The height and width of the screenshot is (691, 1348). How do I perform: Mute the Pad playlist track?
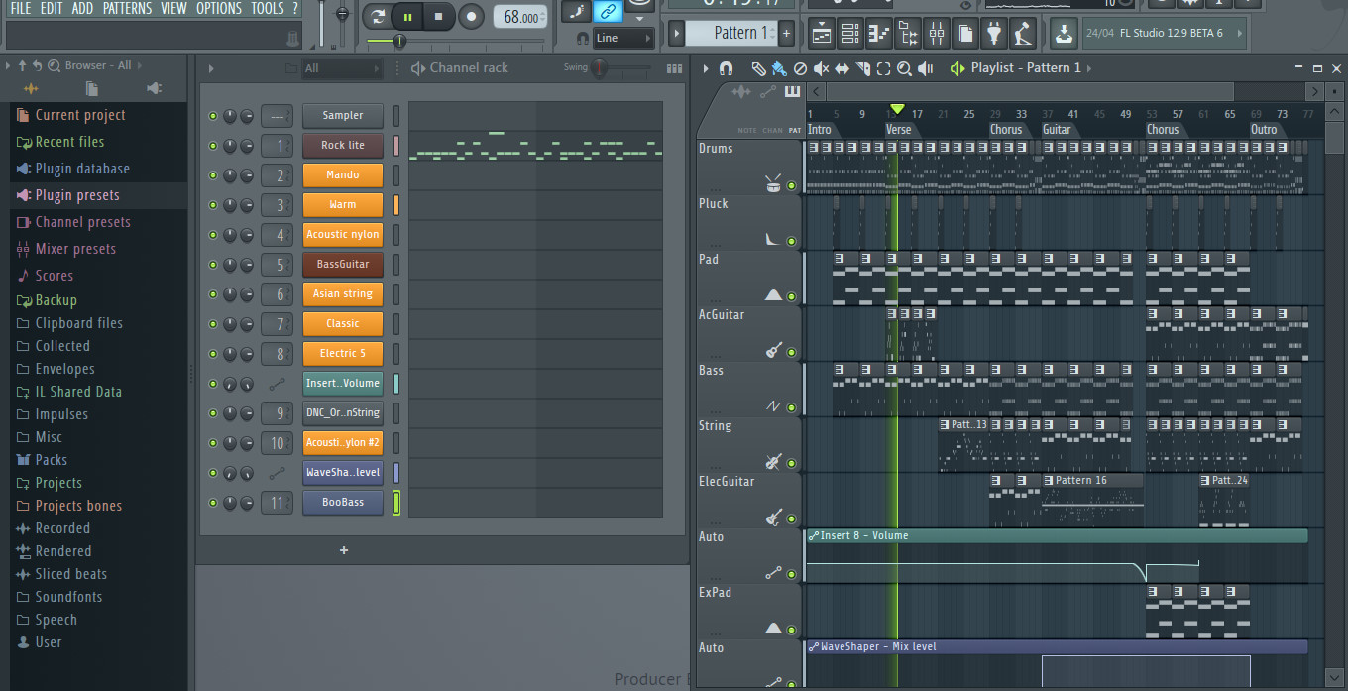(791, 296)
